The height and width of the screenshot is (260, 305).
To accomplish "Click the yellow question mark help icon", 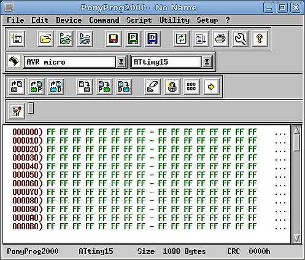I will point(260,39).
